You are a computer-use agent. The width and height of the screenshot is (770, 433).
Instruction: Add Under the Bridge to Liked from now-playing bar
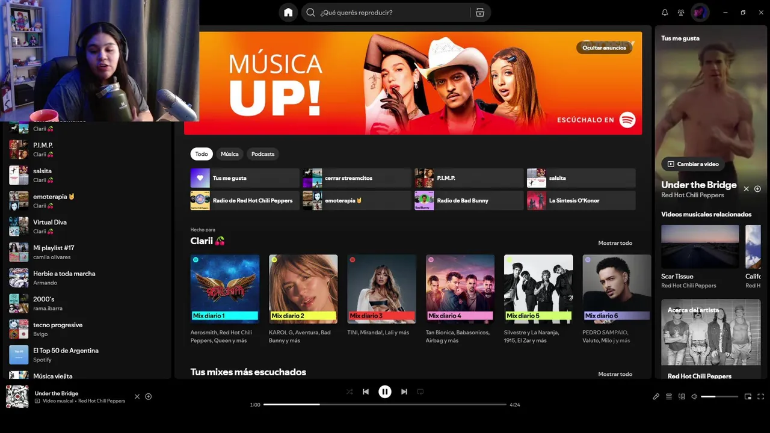[x=149, y=396]
